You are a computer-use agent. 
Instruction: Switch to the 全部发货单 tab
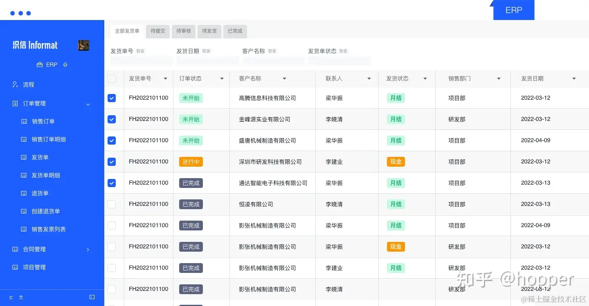point(127,31)
